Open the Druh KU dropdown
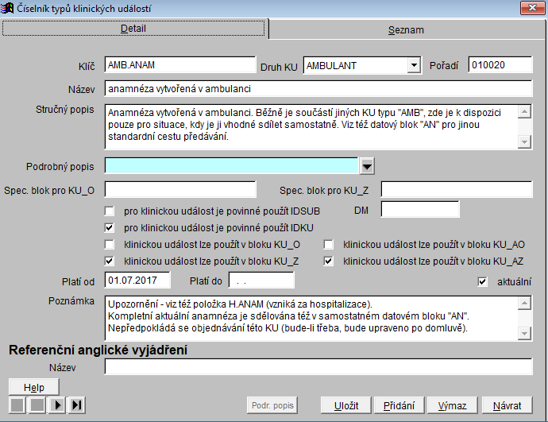 click(x=413, y=65)
